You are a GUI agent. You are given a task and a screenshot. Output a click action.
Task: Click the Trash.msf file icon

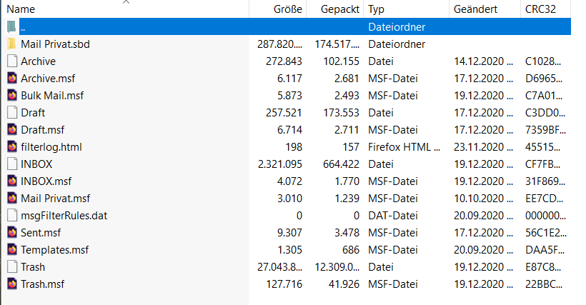11,284
